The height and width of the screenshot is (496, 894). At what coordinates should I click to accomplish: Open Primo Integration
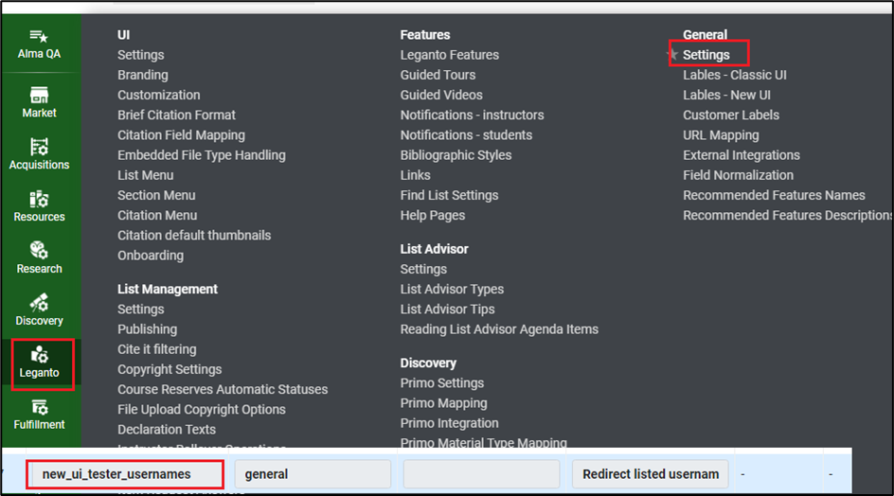click(449, 423)
